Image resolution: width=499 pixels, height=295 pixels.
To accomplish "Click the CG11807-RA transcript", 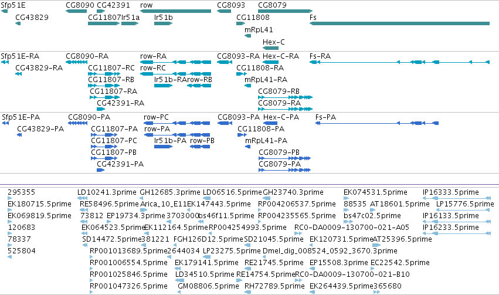I will [105, 97].
